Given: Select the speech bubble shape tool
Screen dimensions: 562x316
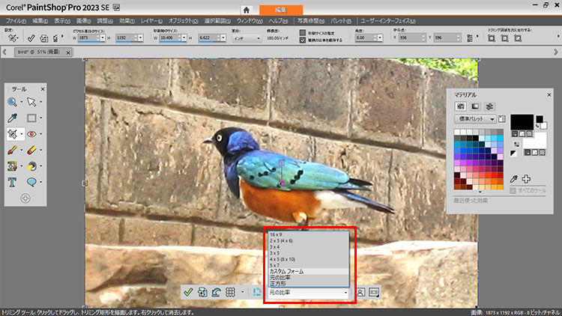Looking at the screenshot, I should tap(32, 182).
